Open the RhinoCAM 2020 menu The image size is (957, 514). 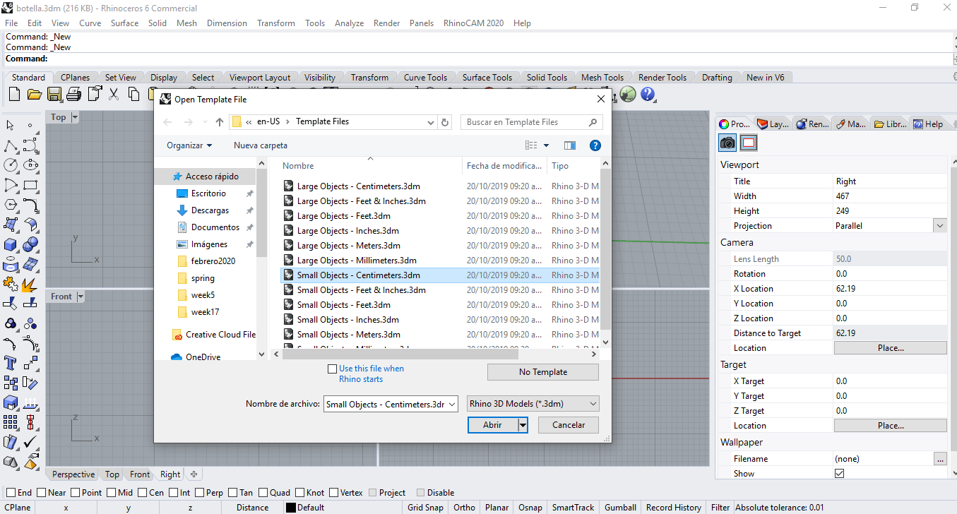473,23
